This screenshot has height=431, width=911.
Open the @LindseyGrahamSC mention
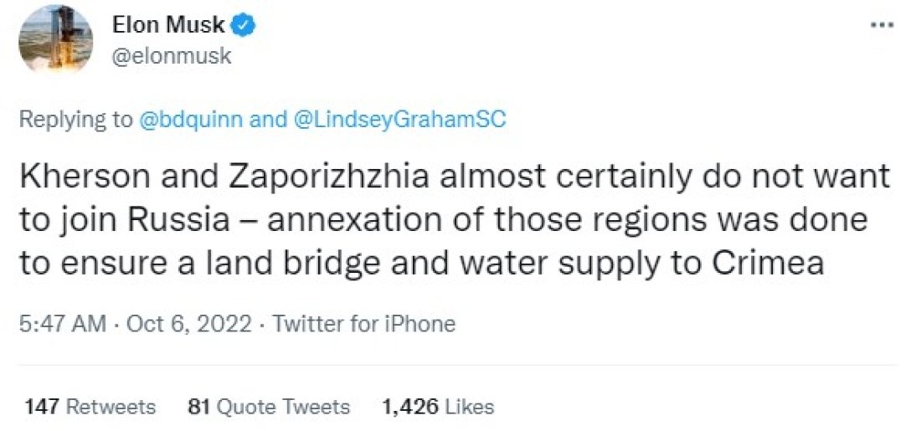(399, 120)
